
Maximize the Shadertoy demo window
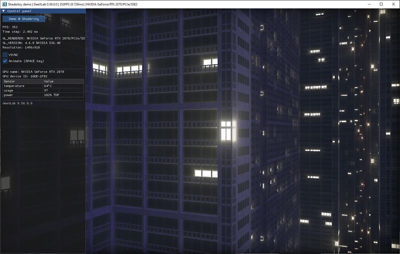pos(381,4)
